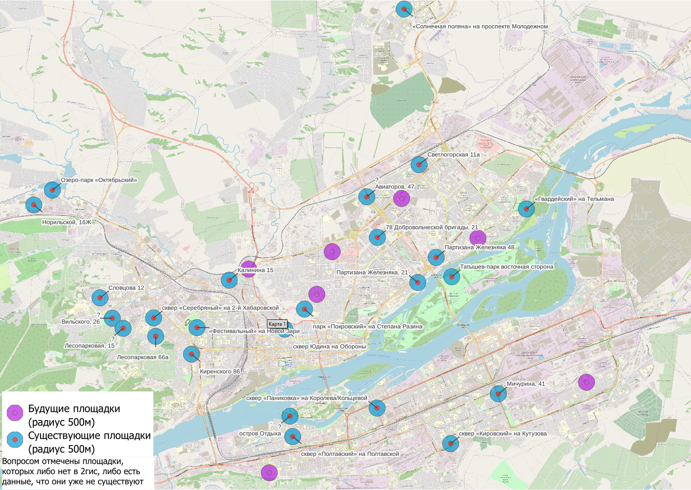This screenshot has width=691, height=490.
Task: Click the Мичурина, 41 blue marker
Action: pos(498,394)
